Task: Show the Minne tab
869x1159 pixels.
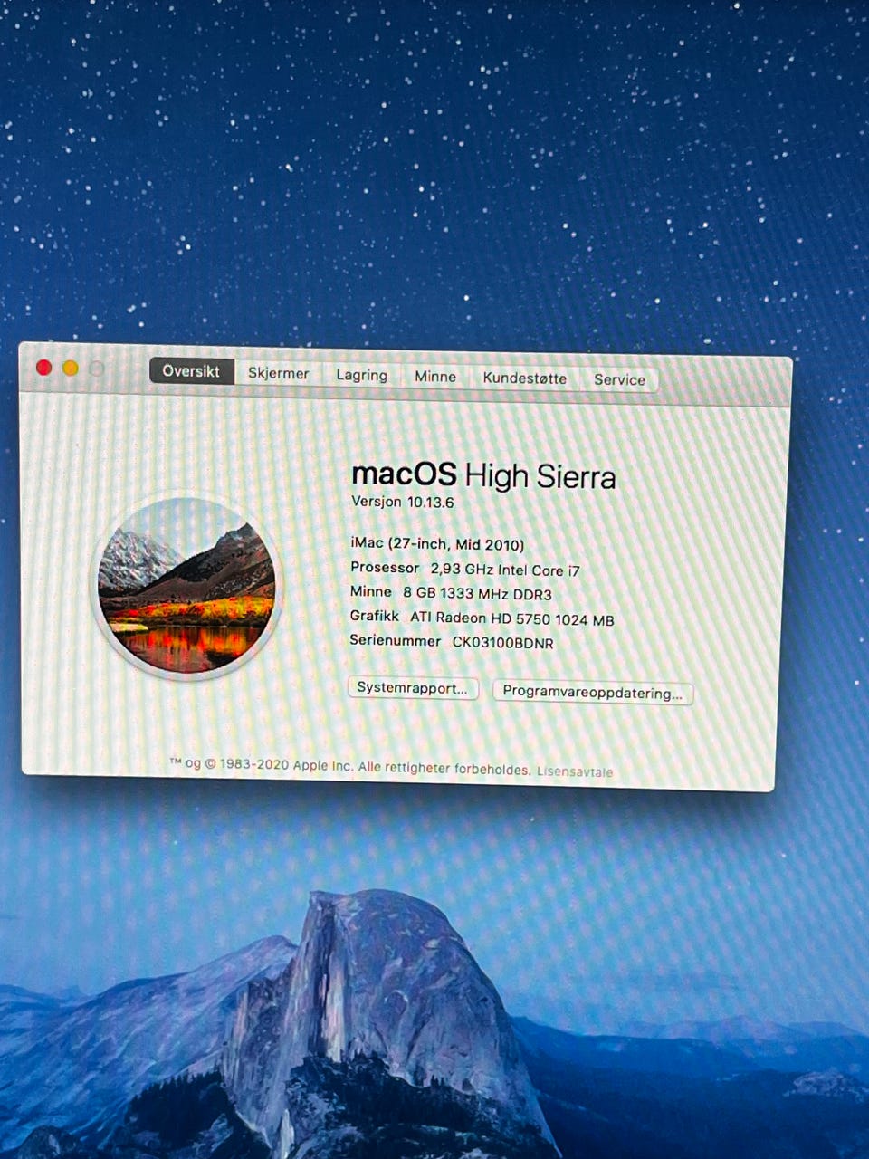Action: click(x=435, y=377)
